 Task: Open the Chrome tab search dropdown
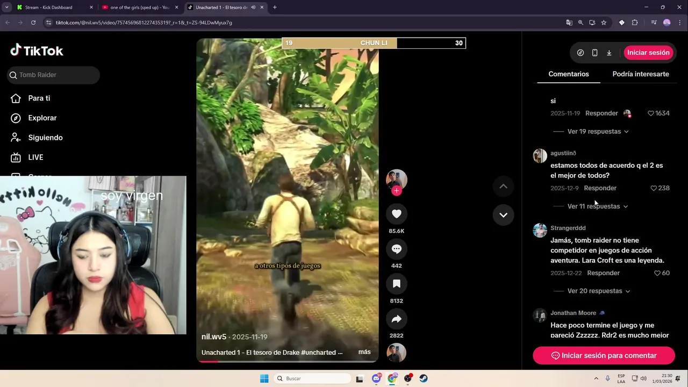click(6, 8)
